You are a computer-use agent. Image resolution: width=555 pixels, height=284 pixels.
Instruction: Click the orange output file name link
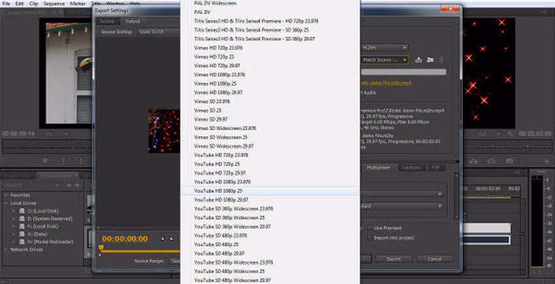coord(386,83)
